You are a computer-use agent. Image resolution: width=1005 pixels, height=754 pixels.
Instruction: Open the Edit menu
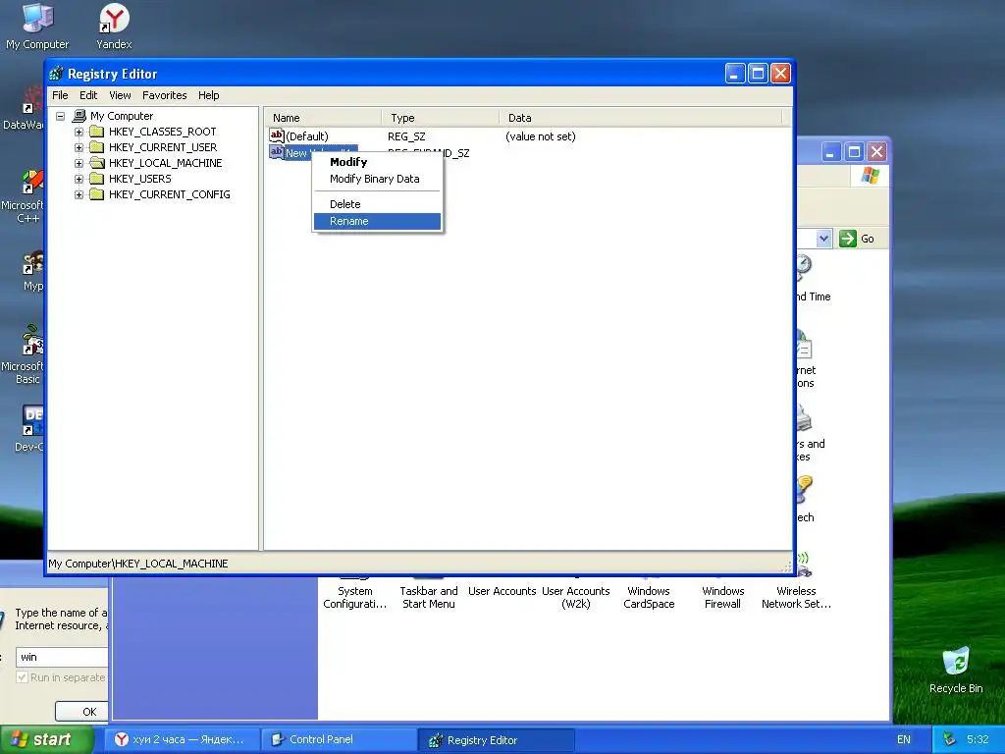(x=88, y=95)
